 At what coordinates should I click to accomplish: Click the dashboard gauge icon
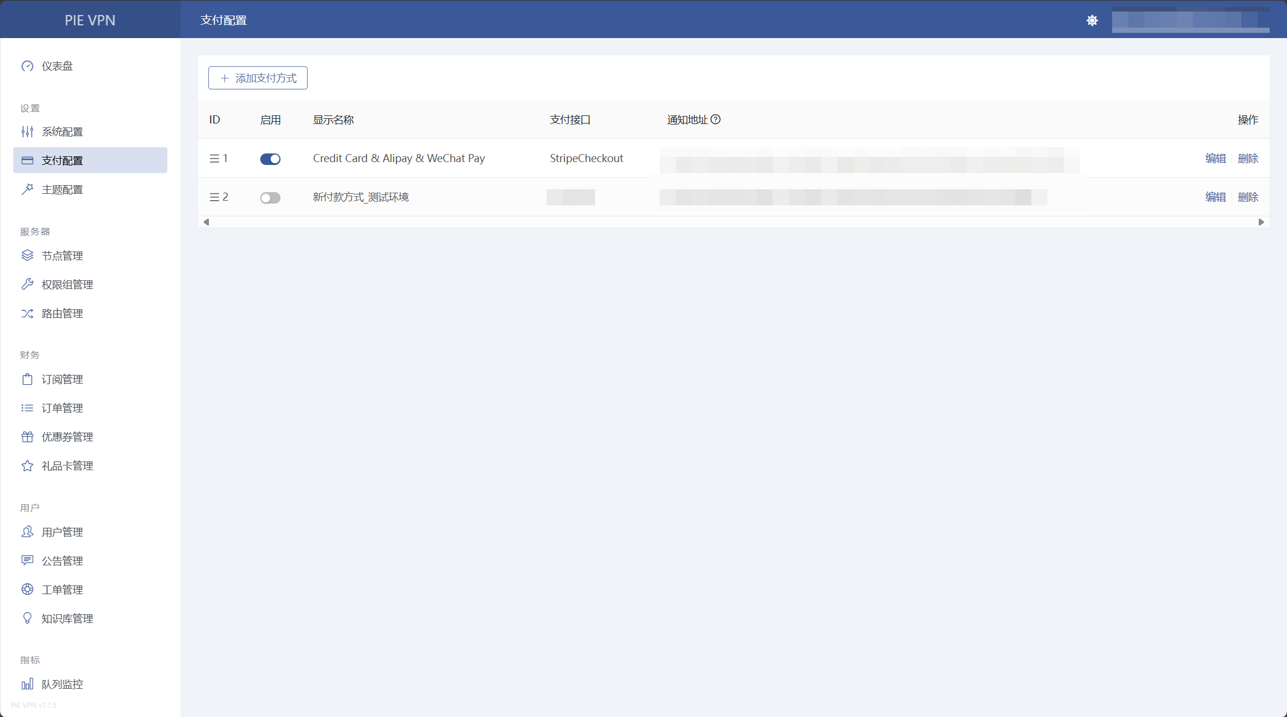(x=27, y=66)
